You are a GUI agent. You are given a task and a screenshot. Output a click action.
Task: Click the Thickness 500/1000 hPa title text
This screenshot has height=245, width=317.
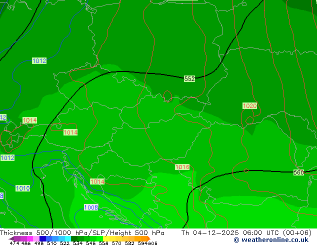click(x=82, y=232)
